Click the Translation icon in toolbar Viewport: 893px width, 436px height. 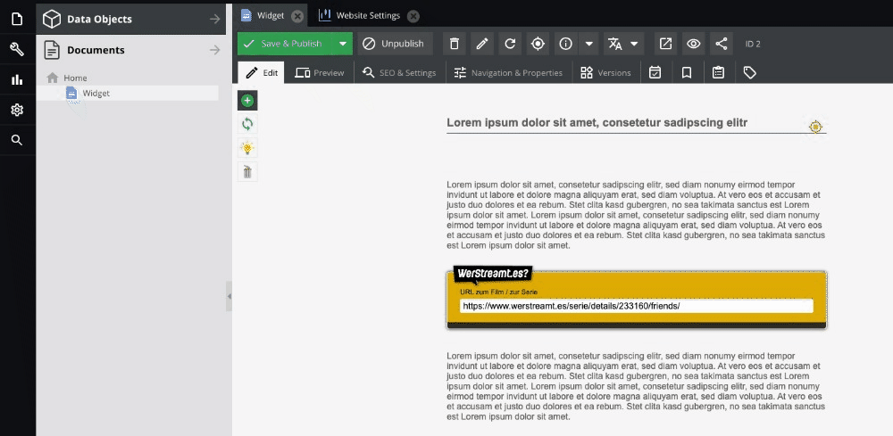(x=614, y=44)
